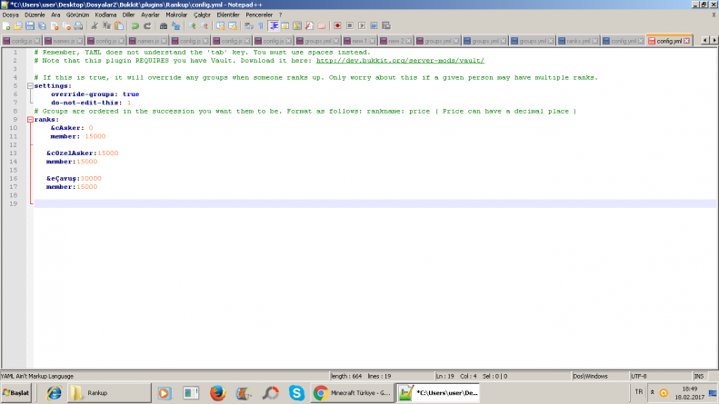Start macro recording with red dot
The image size is (719, 404).
tap(337, 26)
